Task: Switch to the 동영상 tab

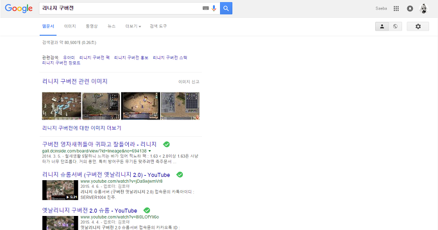Action: pos(92,26)
